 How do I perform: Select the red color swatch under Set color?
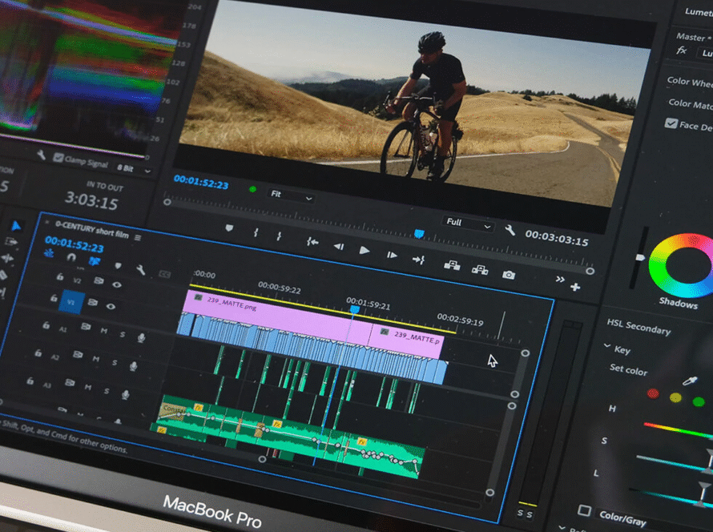point(653,393)
